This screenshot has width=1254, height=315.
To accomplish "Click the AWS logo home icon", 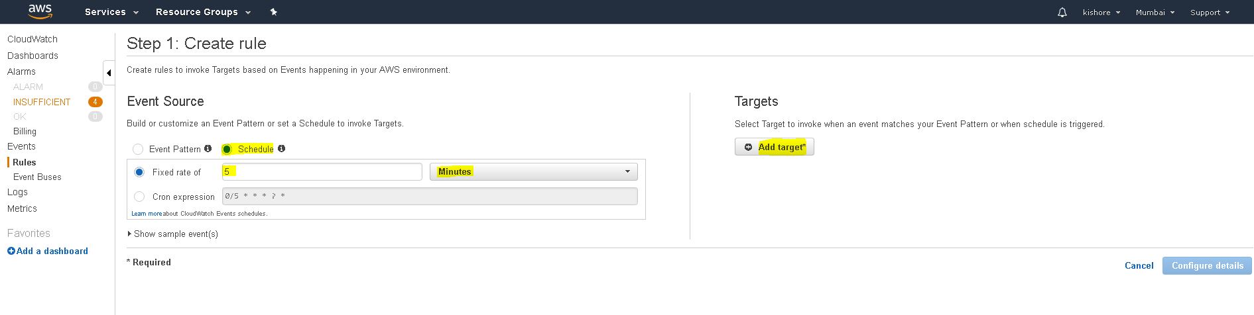I will click(x=40, y=11).
